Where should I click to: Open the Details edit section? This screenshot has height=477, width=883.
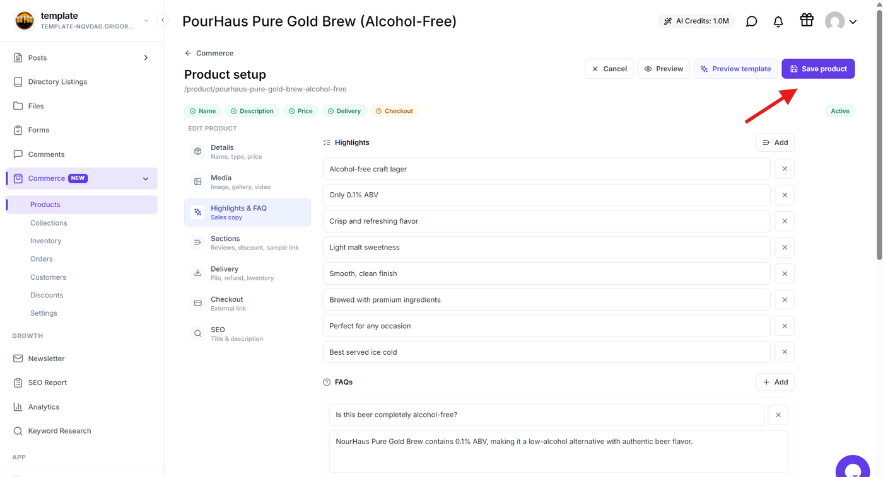pyautogui.click(x=247, y=152)
